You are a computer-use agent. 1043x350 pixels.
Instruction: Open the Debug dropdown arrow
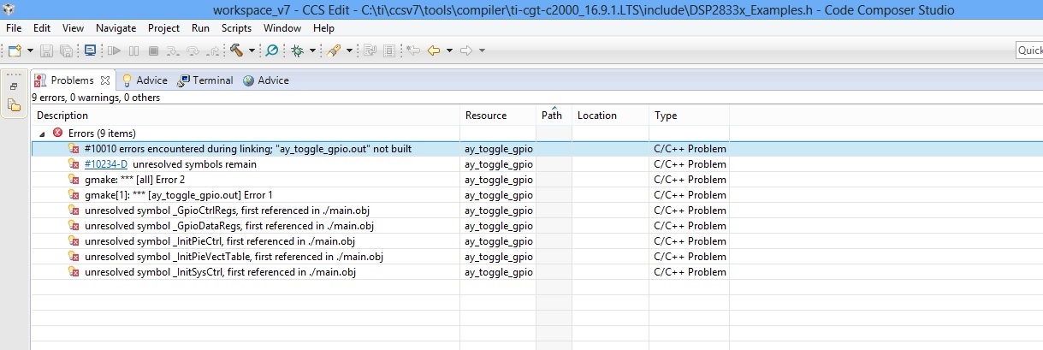coord(312,51)
